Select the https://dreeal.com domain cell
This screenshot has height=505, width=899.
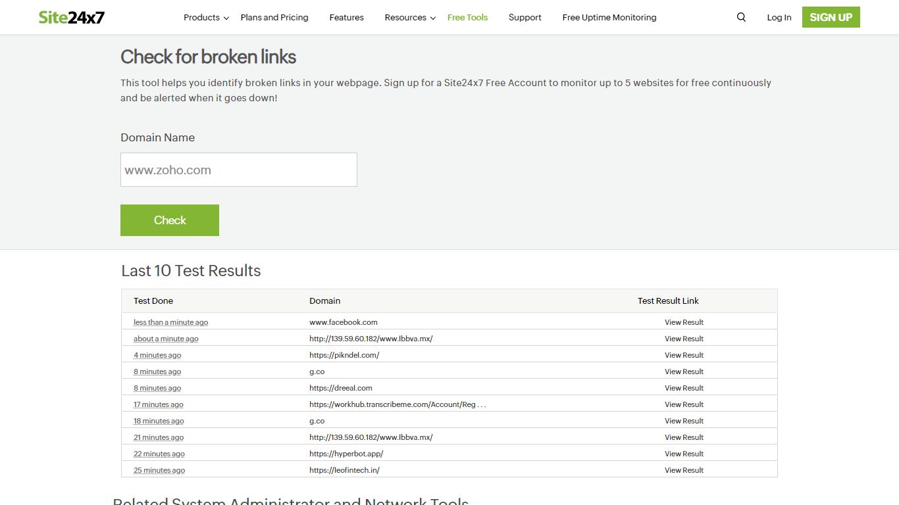pos(341,388)
